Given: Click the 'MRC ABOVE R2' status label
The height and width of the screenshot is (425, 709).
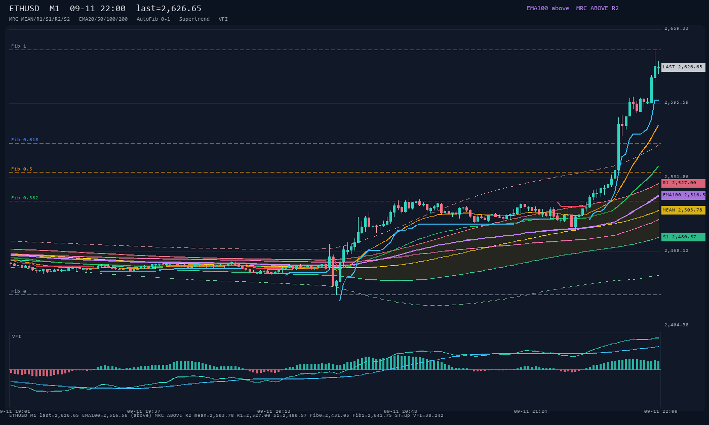Looking at the screenshot, I should click(598, 8).
